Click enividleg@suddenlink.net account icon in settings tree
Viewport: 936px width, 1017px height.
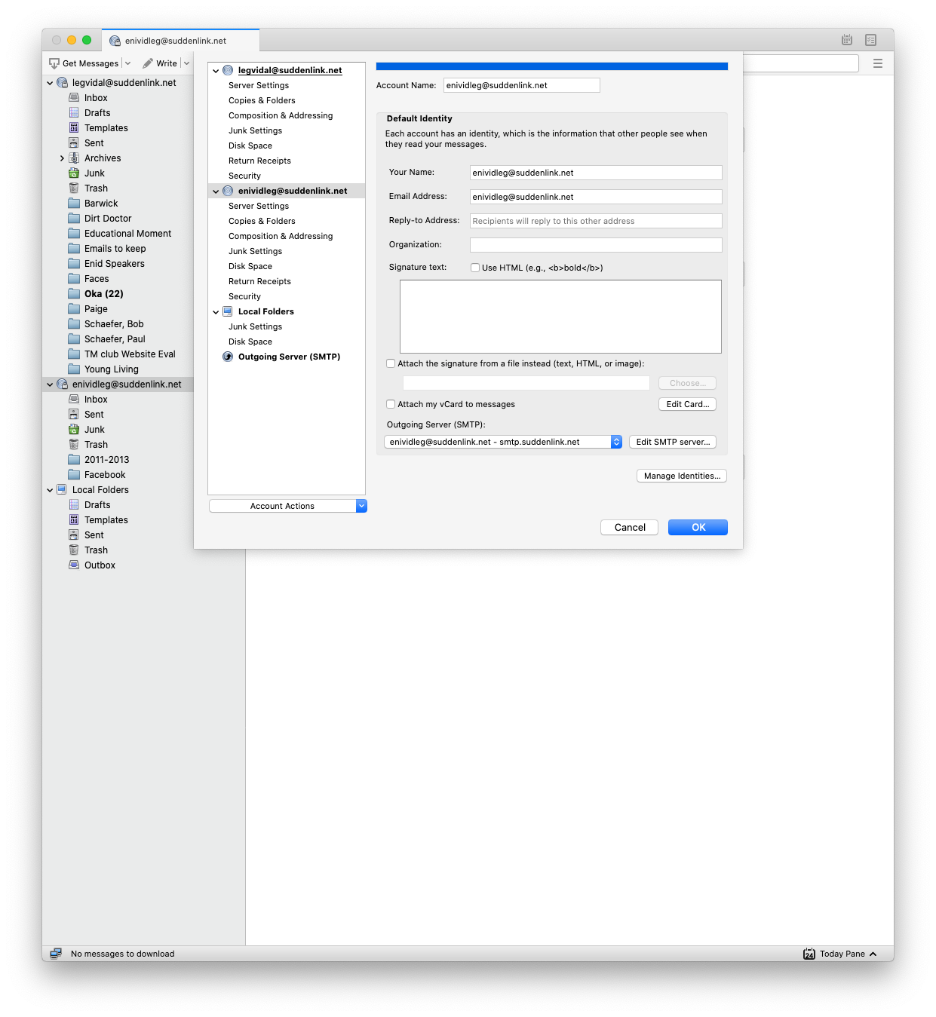[x=228, y=191]
